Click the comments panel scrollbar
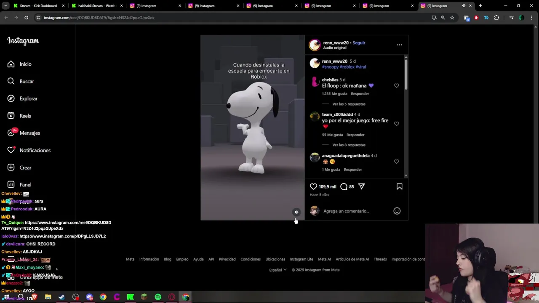This screenshot has height=303, width=539. [x=406, y=74]
